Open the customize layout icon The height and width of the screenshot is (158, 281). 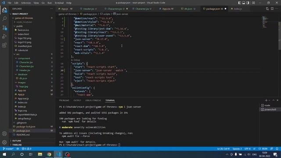(x=253, y=3)
